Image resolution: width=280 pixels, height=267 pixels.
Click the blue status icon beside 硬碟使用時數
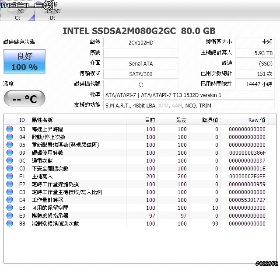pos(9,153)
